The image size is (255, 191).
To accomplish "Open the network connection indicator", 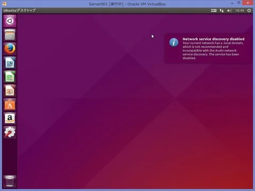I will pyautogui.click(x=222, y=11).
